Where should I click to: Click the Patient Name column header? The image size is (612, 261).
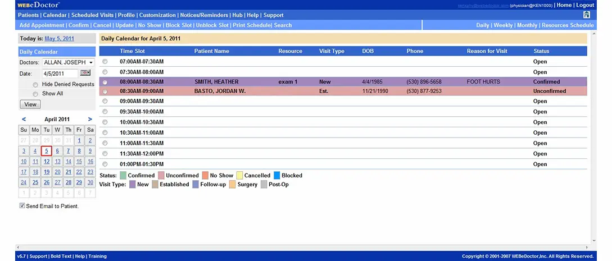(211, 51)
